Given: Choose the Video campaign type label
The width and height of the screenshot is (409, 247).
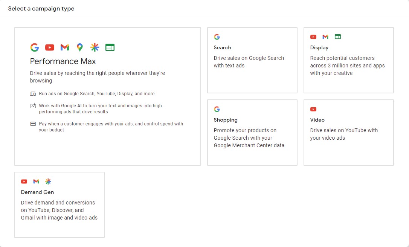Looking at the screenshot, I should pyautogui.click(x=317, y=120).
